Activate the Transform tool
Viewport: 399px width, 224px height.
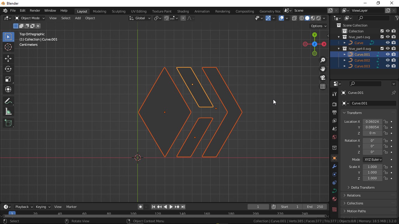point(8,89)
